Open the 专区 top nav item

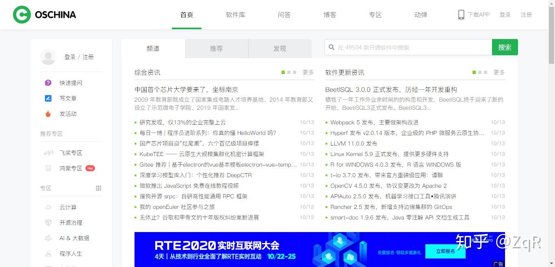[375, 15]
